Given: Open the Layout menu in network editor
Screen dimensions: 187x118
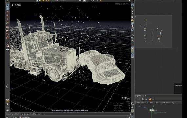Looking at the screenshot, I should (162, 103).
